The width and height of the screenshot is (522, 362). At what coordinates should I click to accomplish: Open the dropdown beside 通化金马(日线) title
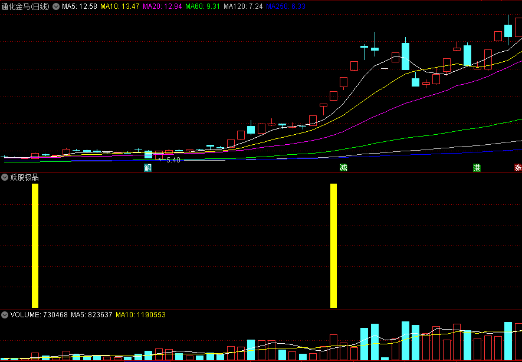coord(56,6)
